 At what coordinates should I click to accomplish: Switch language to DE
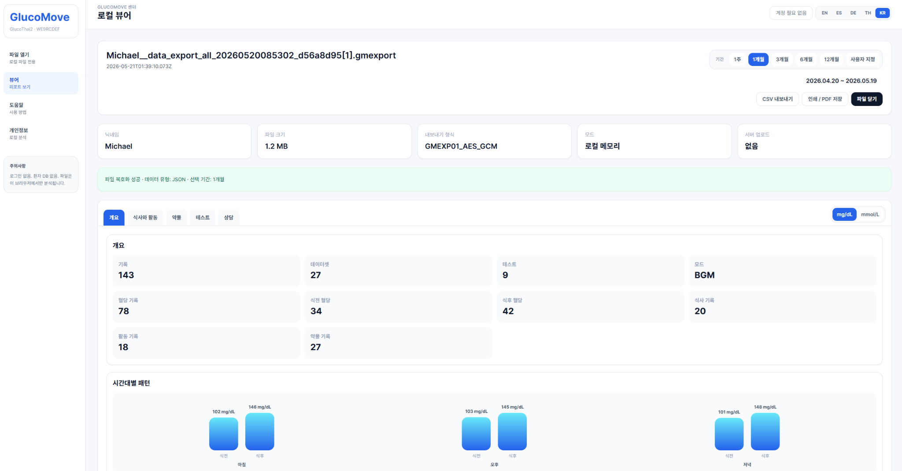click(853, 13)
